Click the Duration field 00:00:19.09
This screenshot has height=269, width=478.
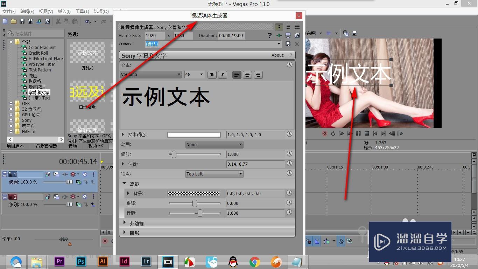click(x=231, y=36)
